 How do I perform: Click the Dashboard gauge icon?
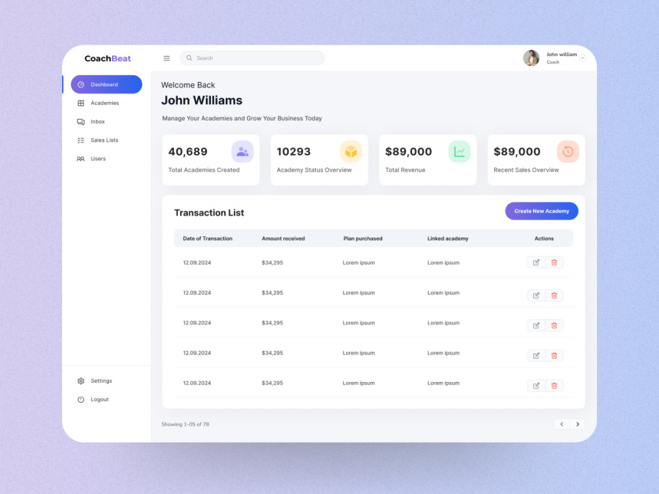tap(80, 84)
